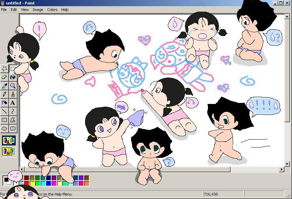The height and width of the screenshot is (199, 292).
Task: Open the Colors menu
Action: tap(52, 10)
